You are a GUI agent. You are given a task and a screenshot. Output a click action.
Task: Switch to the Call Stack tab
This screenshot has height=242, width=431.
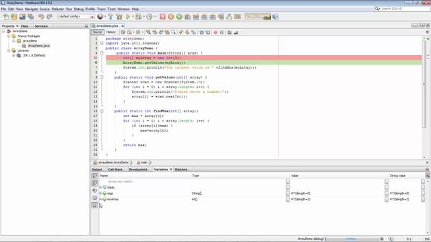pos(115,169)
